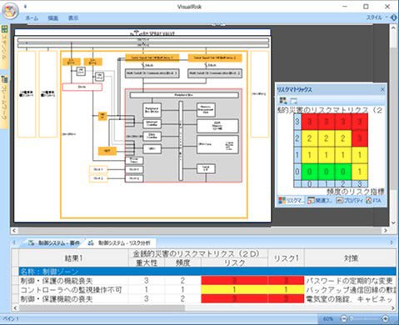Screen dimensions: 399x325
Task: Click the zoom in plus button
Action: (386, 318)
